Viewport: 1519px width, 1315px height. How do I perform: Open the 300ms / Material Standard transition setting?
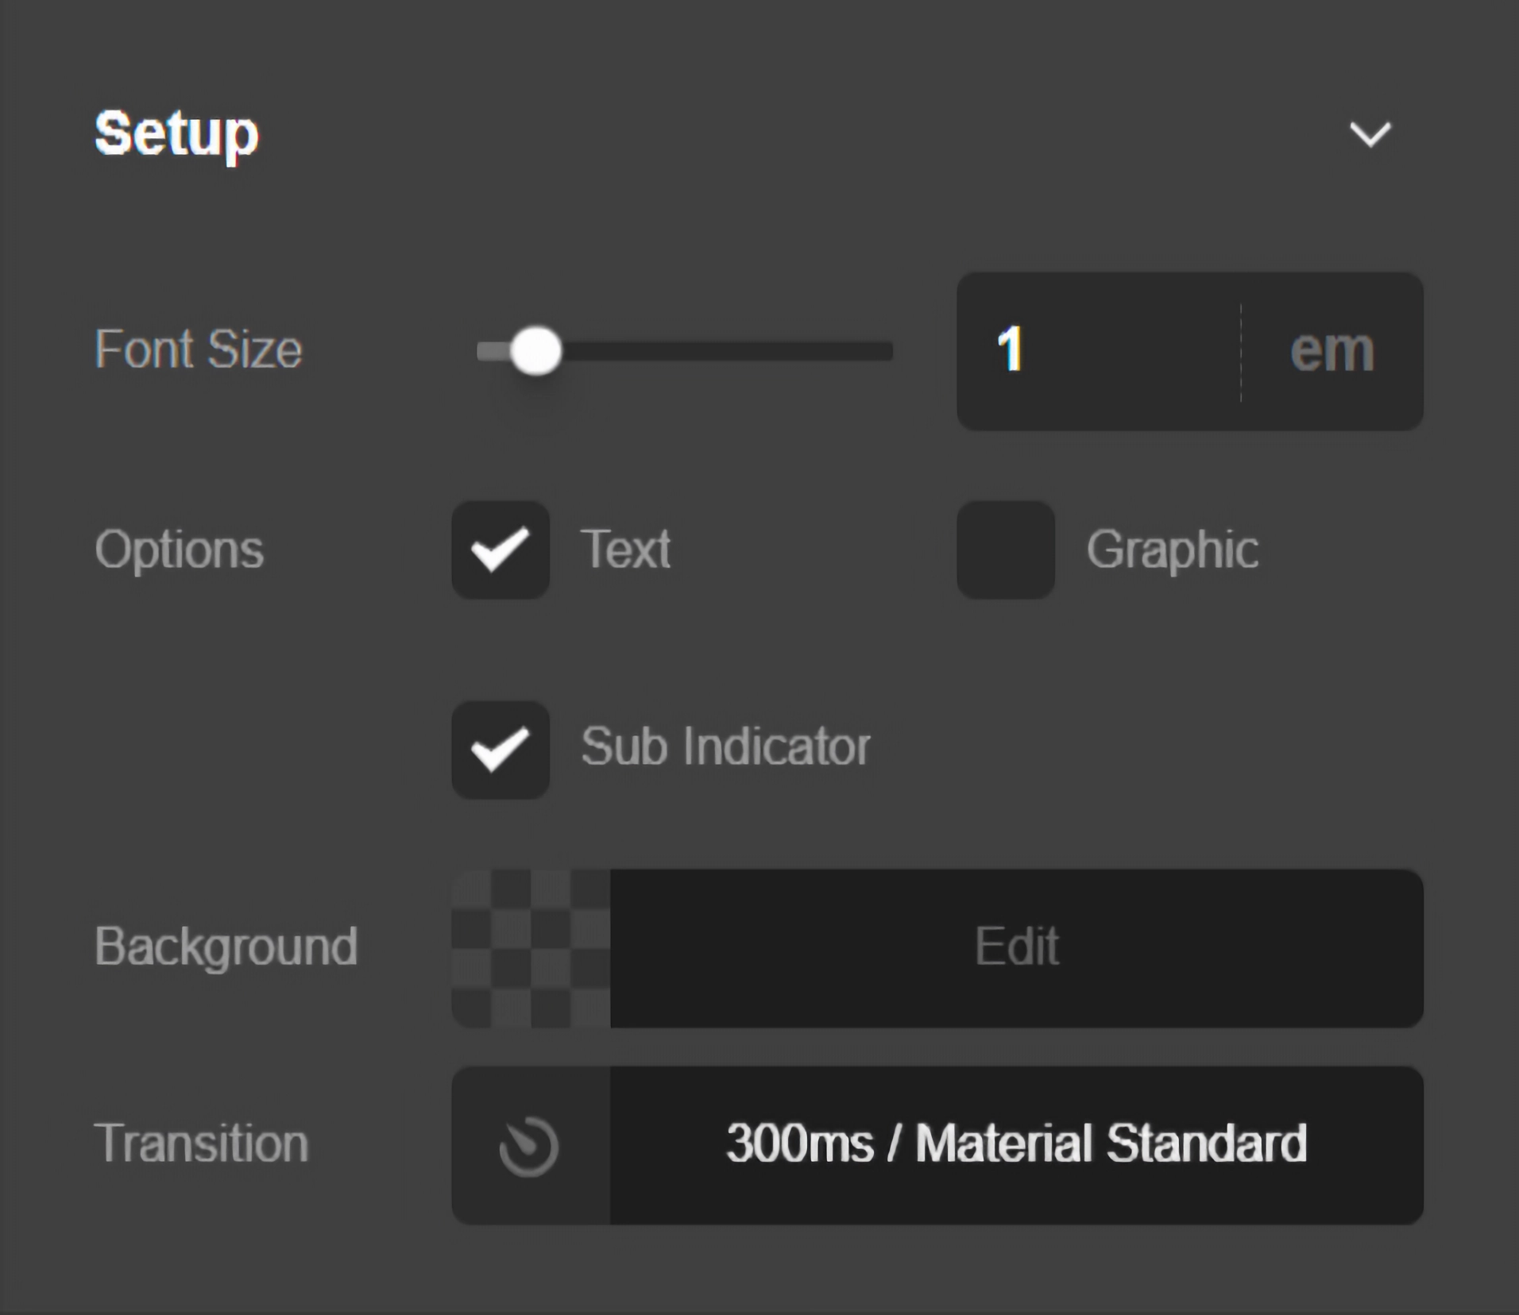[x=1016, y=1144]
